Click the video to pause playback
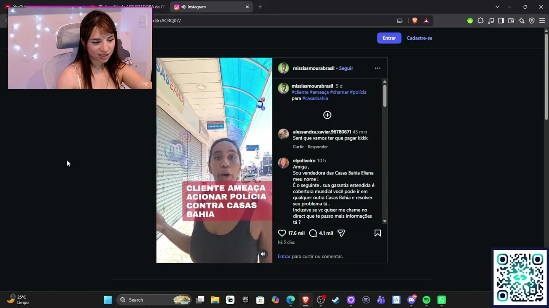Image resolution: width=549 pixels, height=308 pixels. [214, 160]
